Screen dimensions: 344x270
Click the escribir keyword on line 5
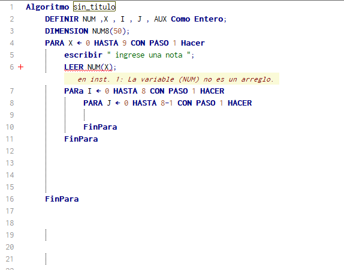coord(83,55)
